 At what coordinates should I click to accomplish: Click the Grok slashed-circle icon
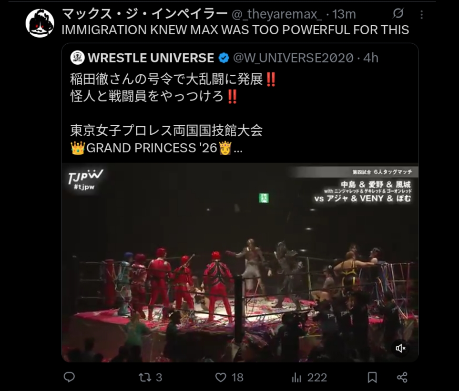coord(398,13)
